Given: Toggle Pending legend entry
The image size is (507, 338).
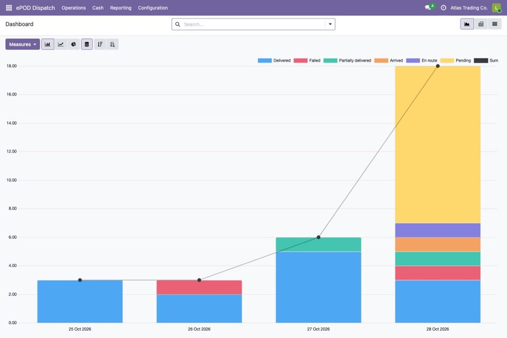Looking at the screenshot, I should tap(456, 60).
